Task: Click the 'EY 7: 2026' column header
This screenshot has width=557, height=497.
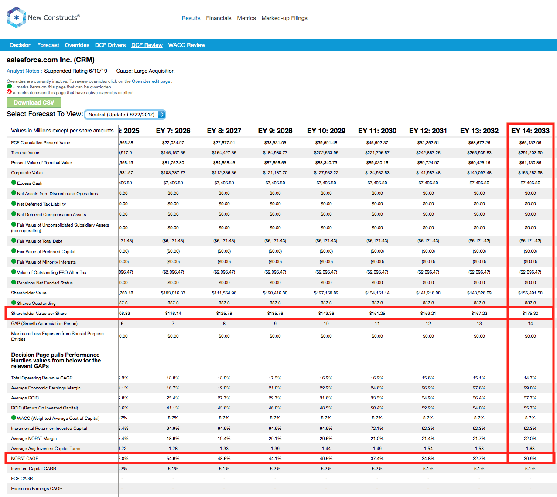Action: pos(173,131)
